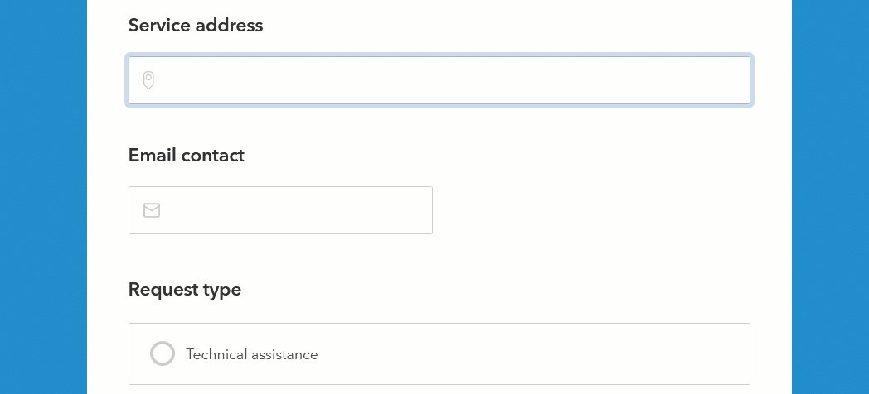Click the far right end of Service address field
869x394 pixels.
point(736,80)
